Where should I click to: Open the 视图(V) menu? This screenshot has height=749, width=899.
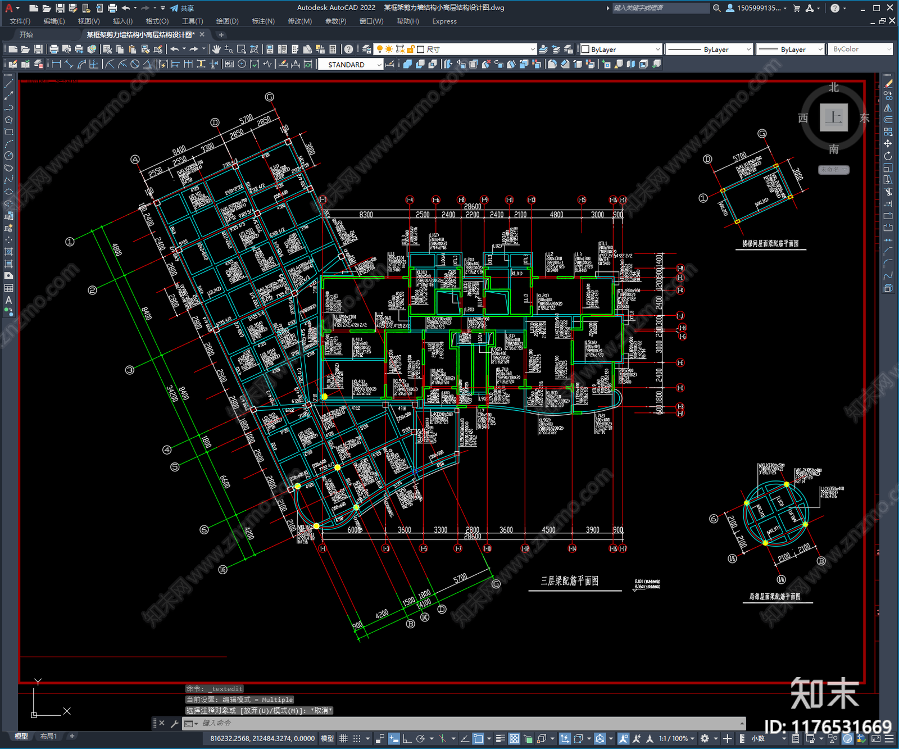[89, 21]
